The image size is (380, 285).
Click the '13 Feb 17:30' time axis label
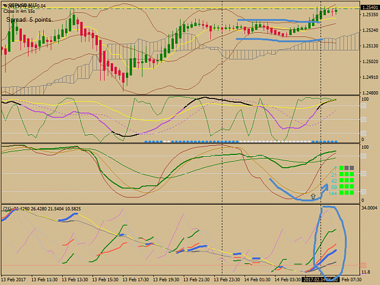(136, 280)
